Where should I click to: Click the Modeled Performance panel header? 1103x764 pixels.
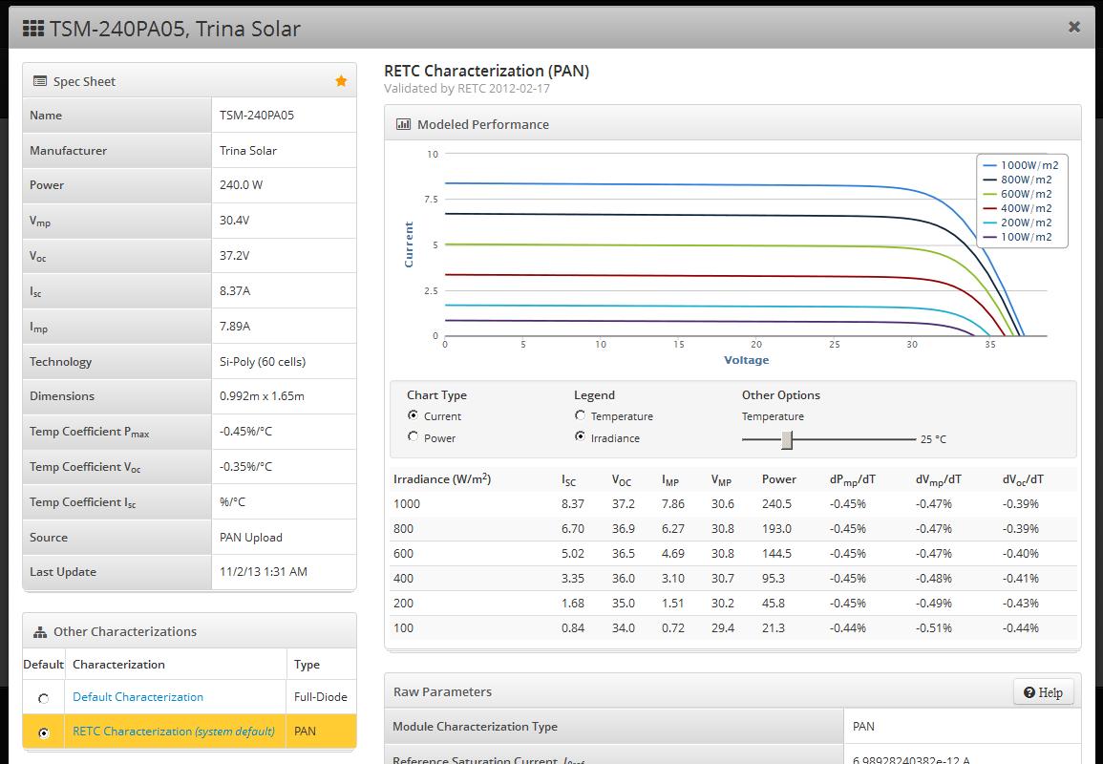[x=732, y=124]
